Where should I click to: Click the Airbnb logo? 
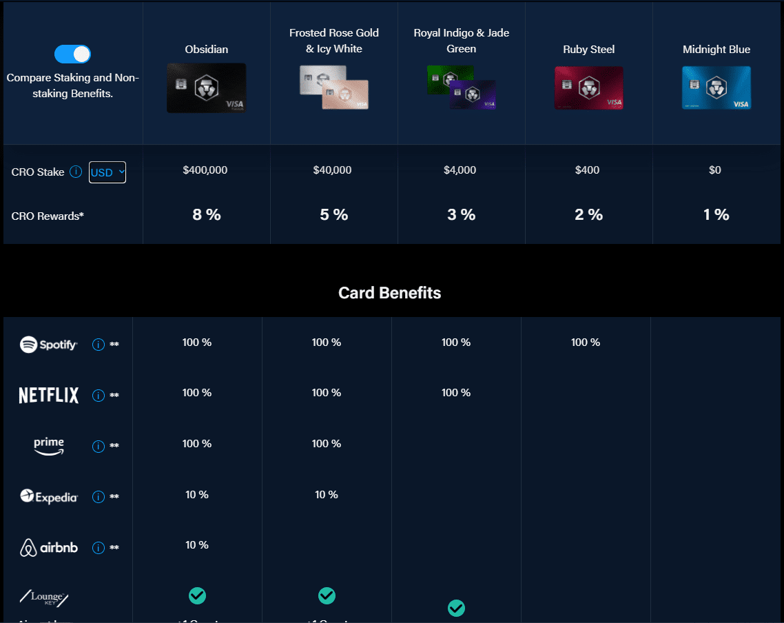point(48,547)
